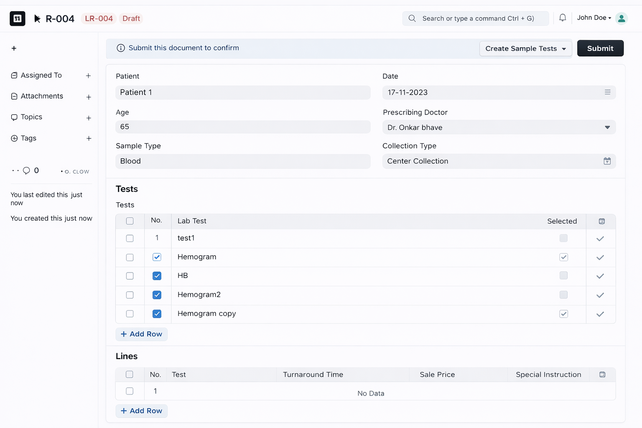Click the Draft status badge

131,18
